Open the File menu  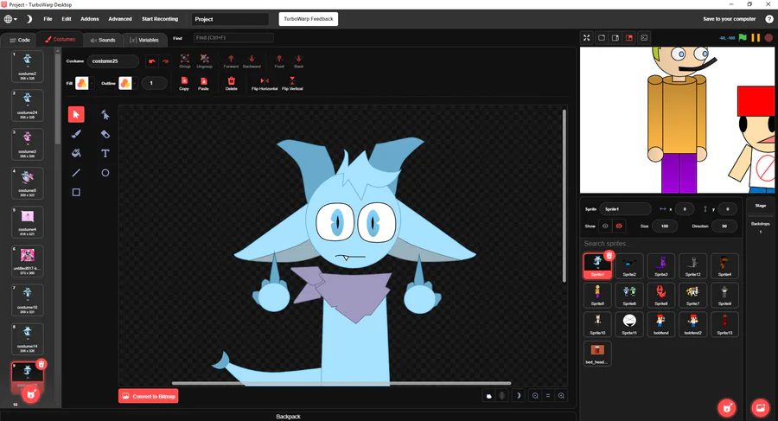coord(48,19)
